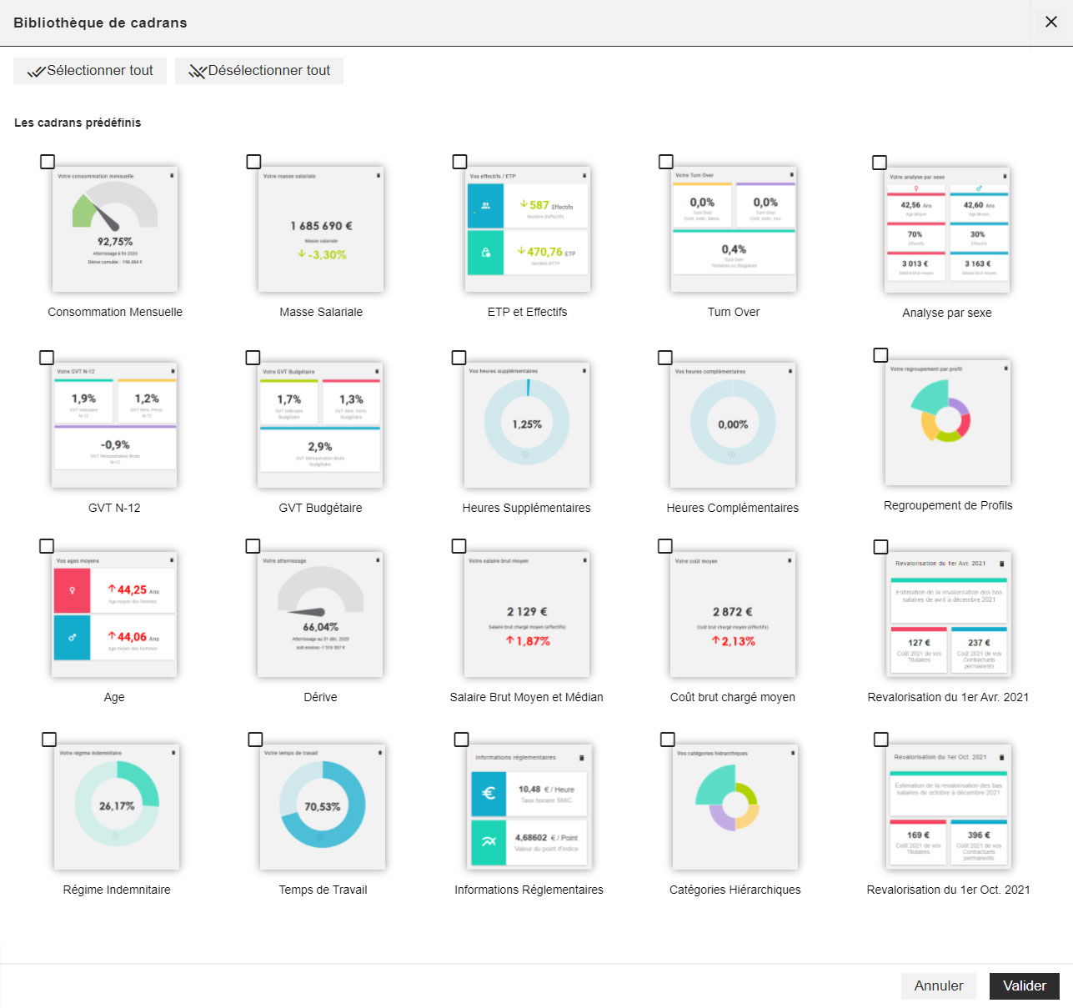Close the Bibliothèque de cadrans dialog
Image resolution: width=1073 pixels, height=1008 pixels.
click(x=1050, y=23)
